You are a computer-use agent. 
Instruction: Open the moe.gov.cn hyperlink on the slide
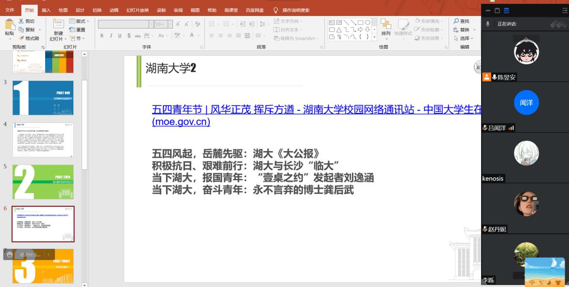181,122
